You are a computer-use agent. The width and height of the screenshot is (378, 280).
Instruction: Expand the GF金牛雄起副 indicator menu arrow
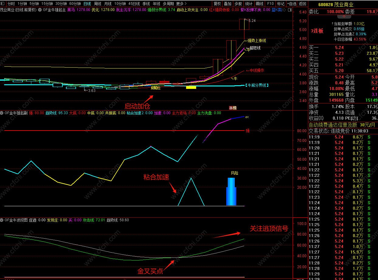[x=2, y=113]
